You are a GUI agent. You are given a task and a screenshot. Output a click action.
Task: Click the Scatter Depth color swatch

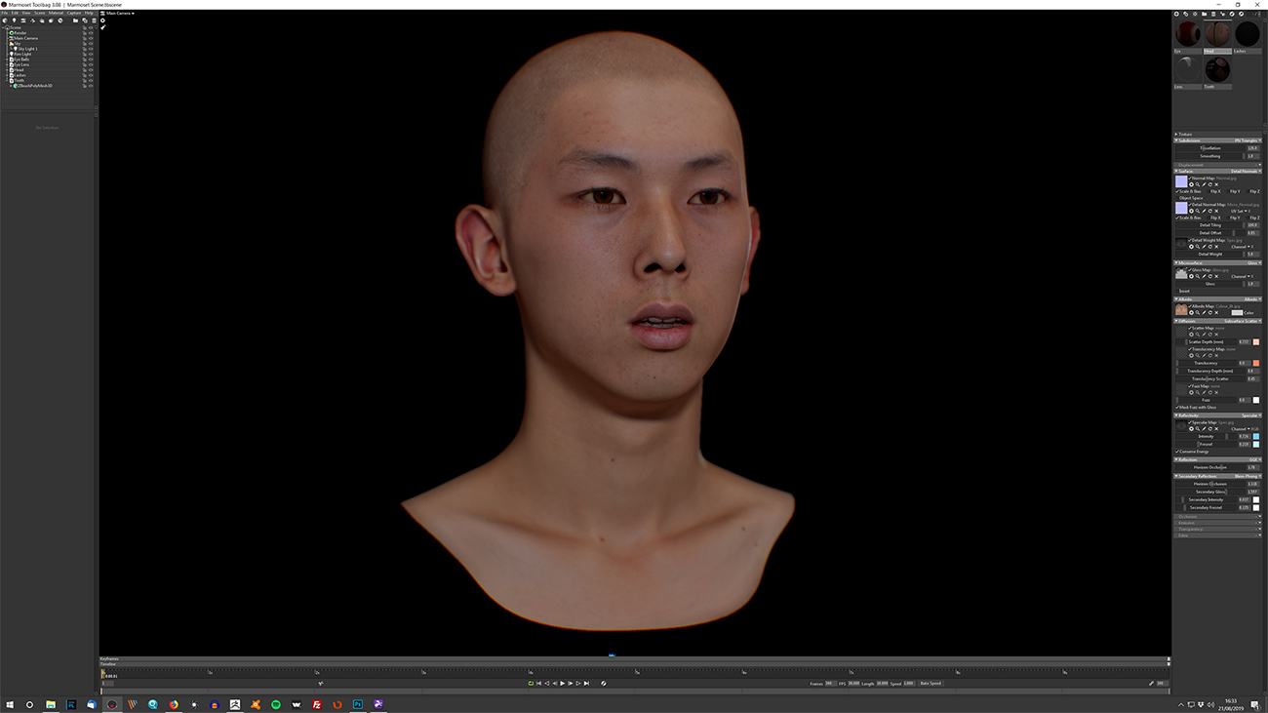click(1256, 342)
